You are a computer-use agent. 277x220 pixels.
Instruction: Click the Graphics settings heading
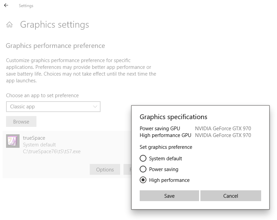(x=54, y=25)
